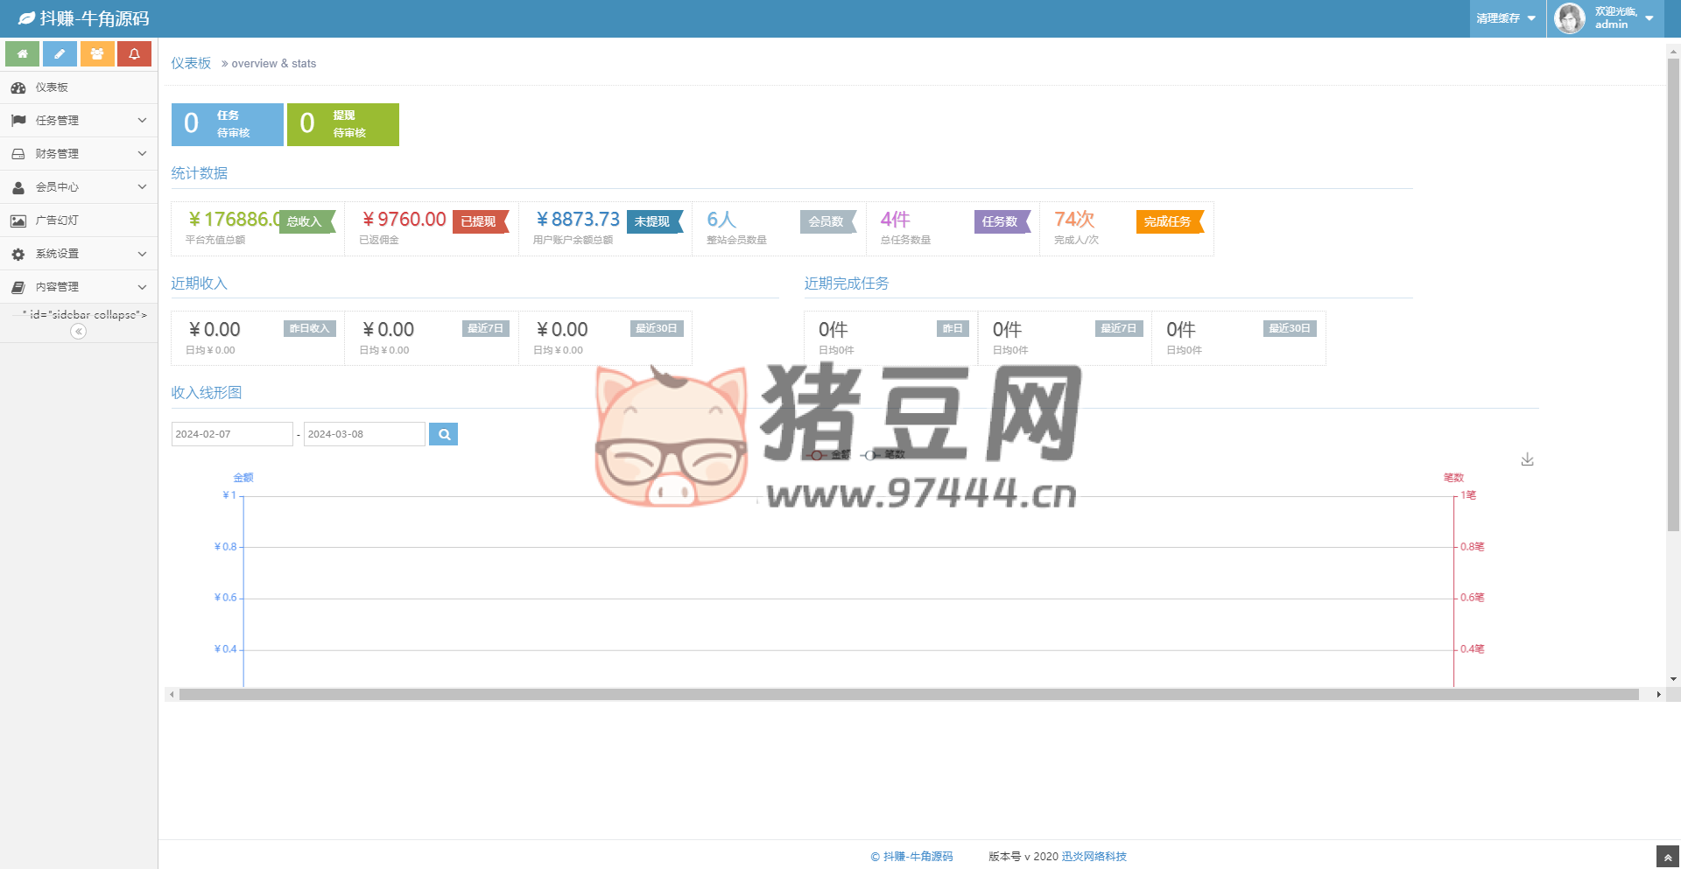The height and width of the screenshot is (869, 1681).
Task: Toggle the 金额 series in chart legend
Action: [829, 455]
